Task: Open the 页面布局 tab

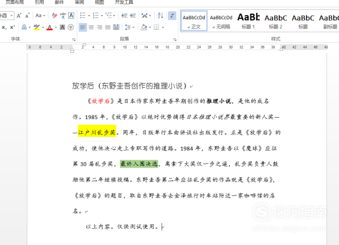Action: (15, 2)
